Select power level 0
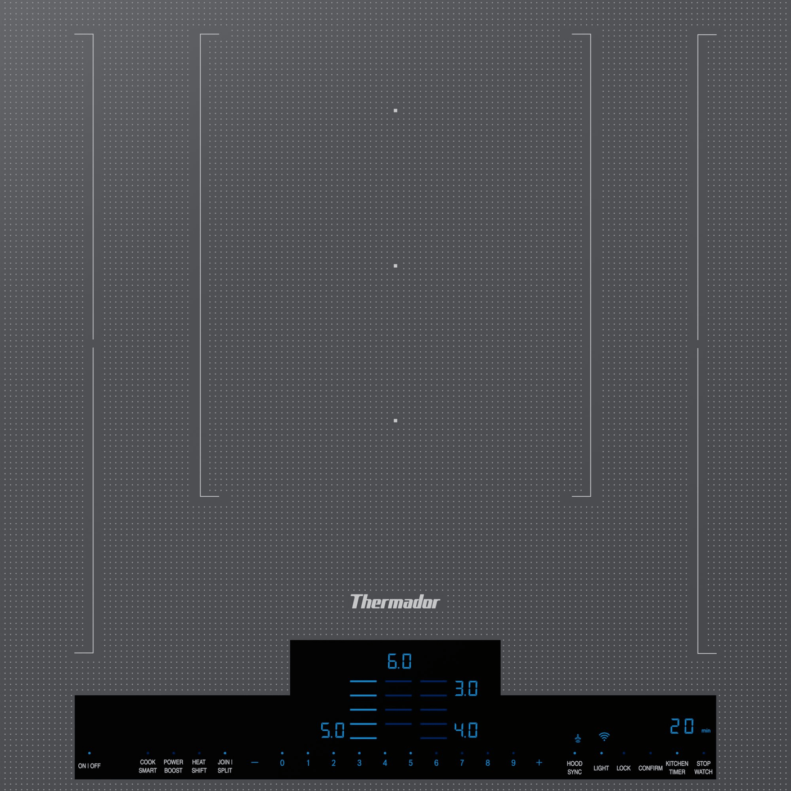Viewport: 791px width, 791px height. click(282, 763)
